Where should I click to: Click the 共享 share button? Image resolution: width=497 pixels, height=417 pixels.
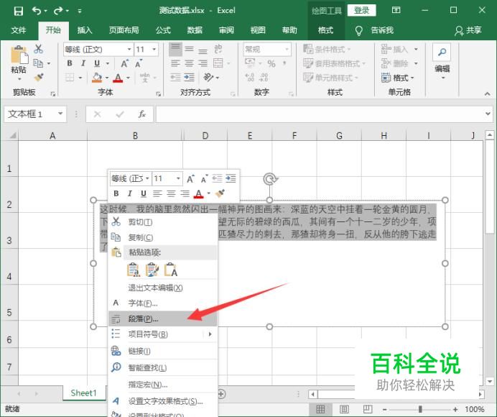click(468, 30)
